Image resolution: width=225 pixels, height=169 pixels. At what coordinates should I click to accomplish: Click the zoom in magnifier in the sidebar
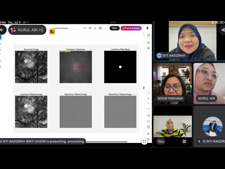point(148,134)
